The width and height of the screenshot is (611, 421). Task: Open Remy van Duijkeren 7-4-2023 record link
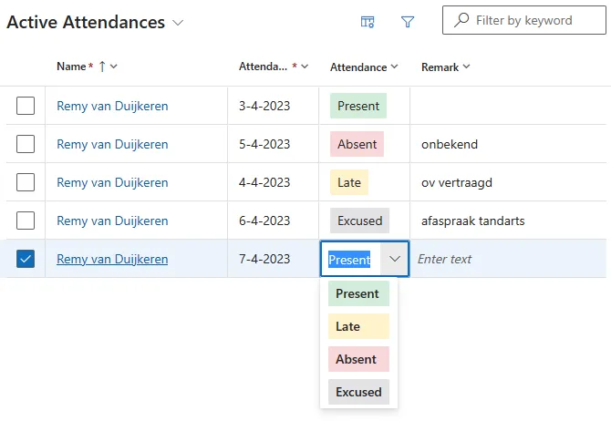(x=112, y=259)
